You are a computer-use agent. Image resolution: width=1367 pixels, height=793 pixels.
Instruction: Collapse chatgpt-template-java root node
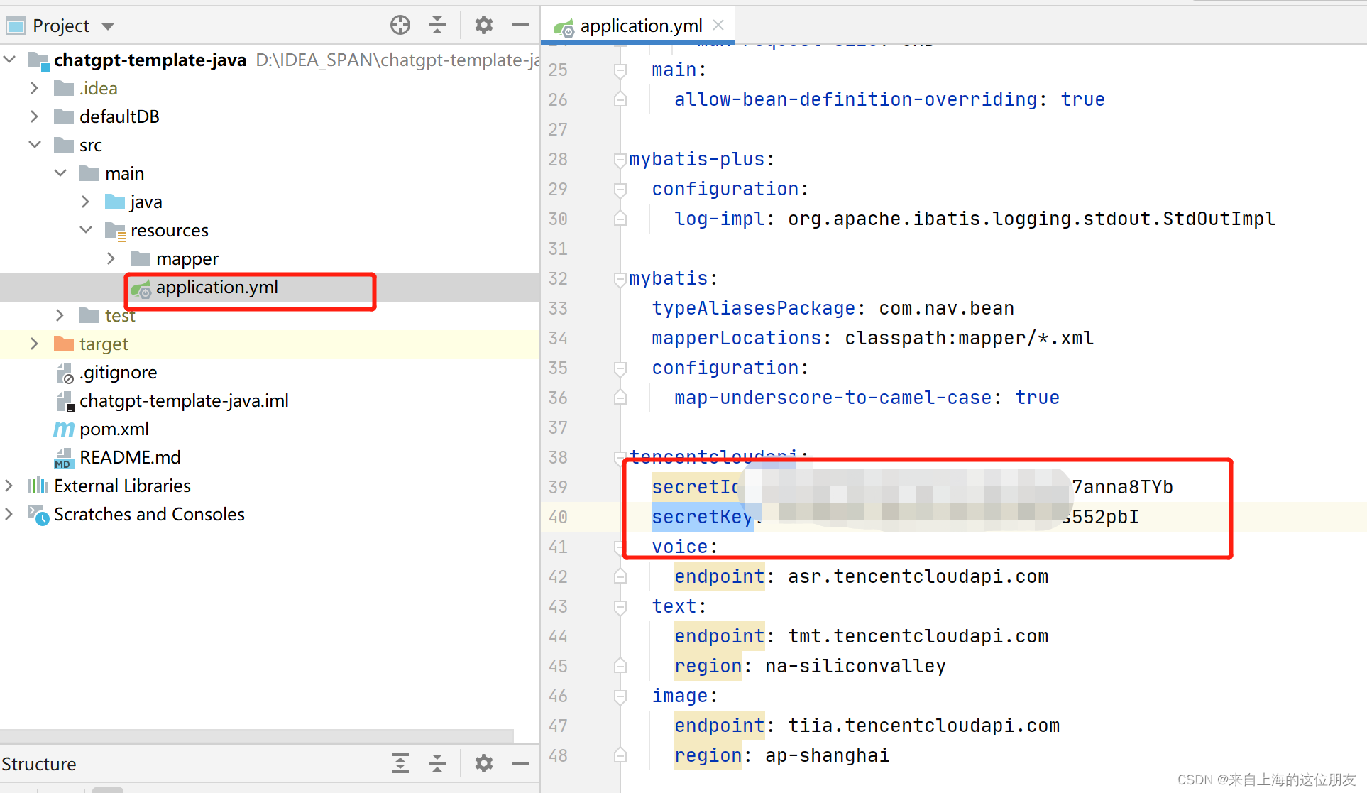click(x=10, y=60)
